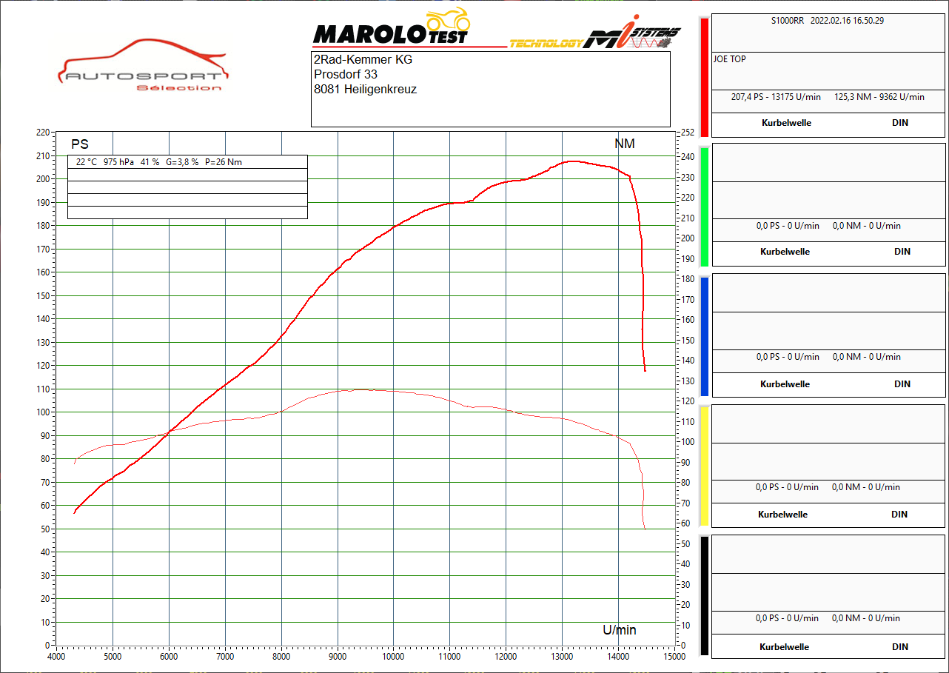This screenshot has width=949, height=673.
Task: Select the black run color bar
Action: pos(704,596)
